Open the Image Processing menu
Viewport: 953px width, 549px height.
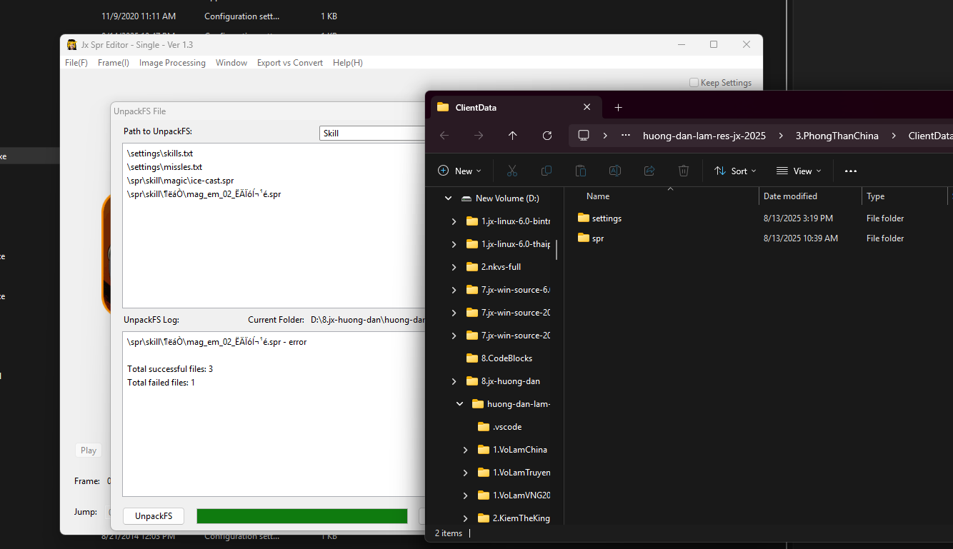[x=172, y=63]
